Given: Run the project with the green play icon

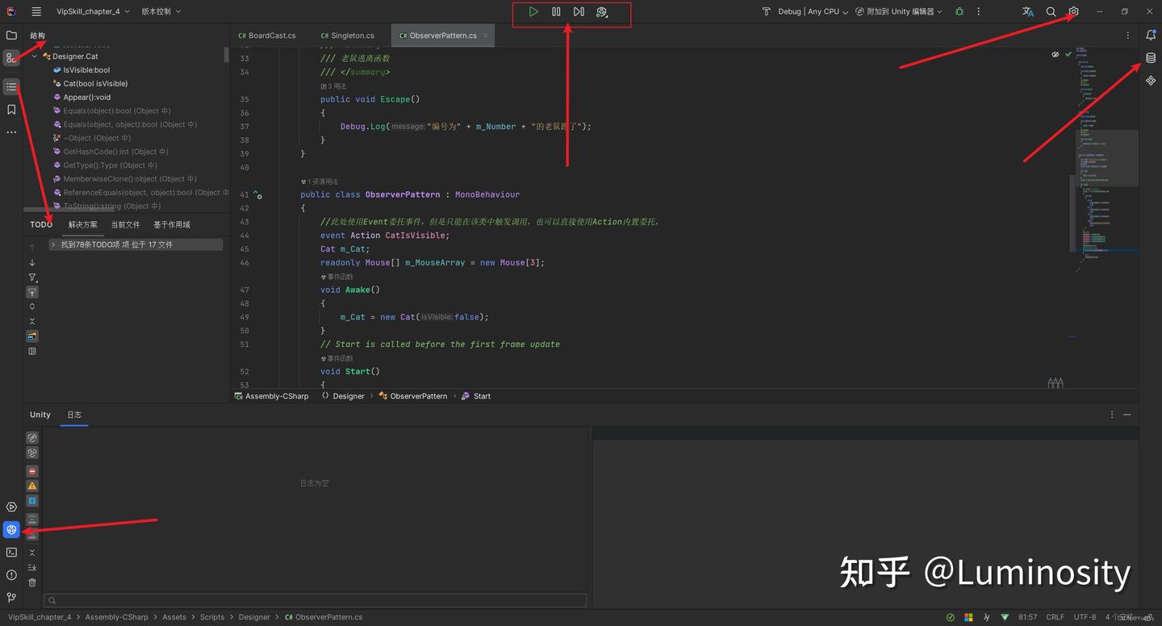Looking at the screenshot, I should tap(533, 11).
